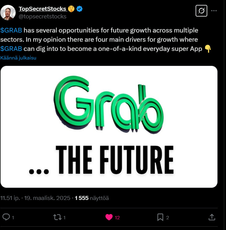
Task: Click the reply speech bubble icon
Action: [x=6, y=217]
